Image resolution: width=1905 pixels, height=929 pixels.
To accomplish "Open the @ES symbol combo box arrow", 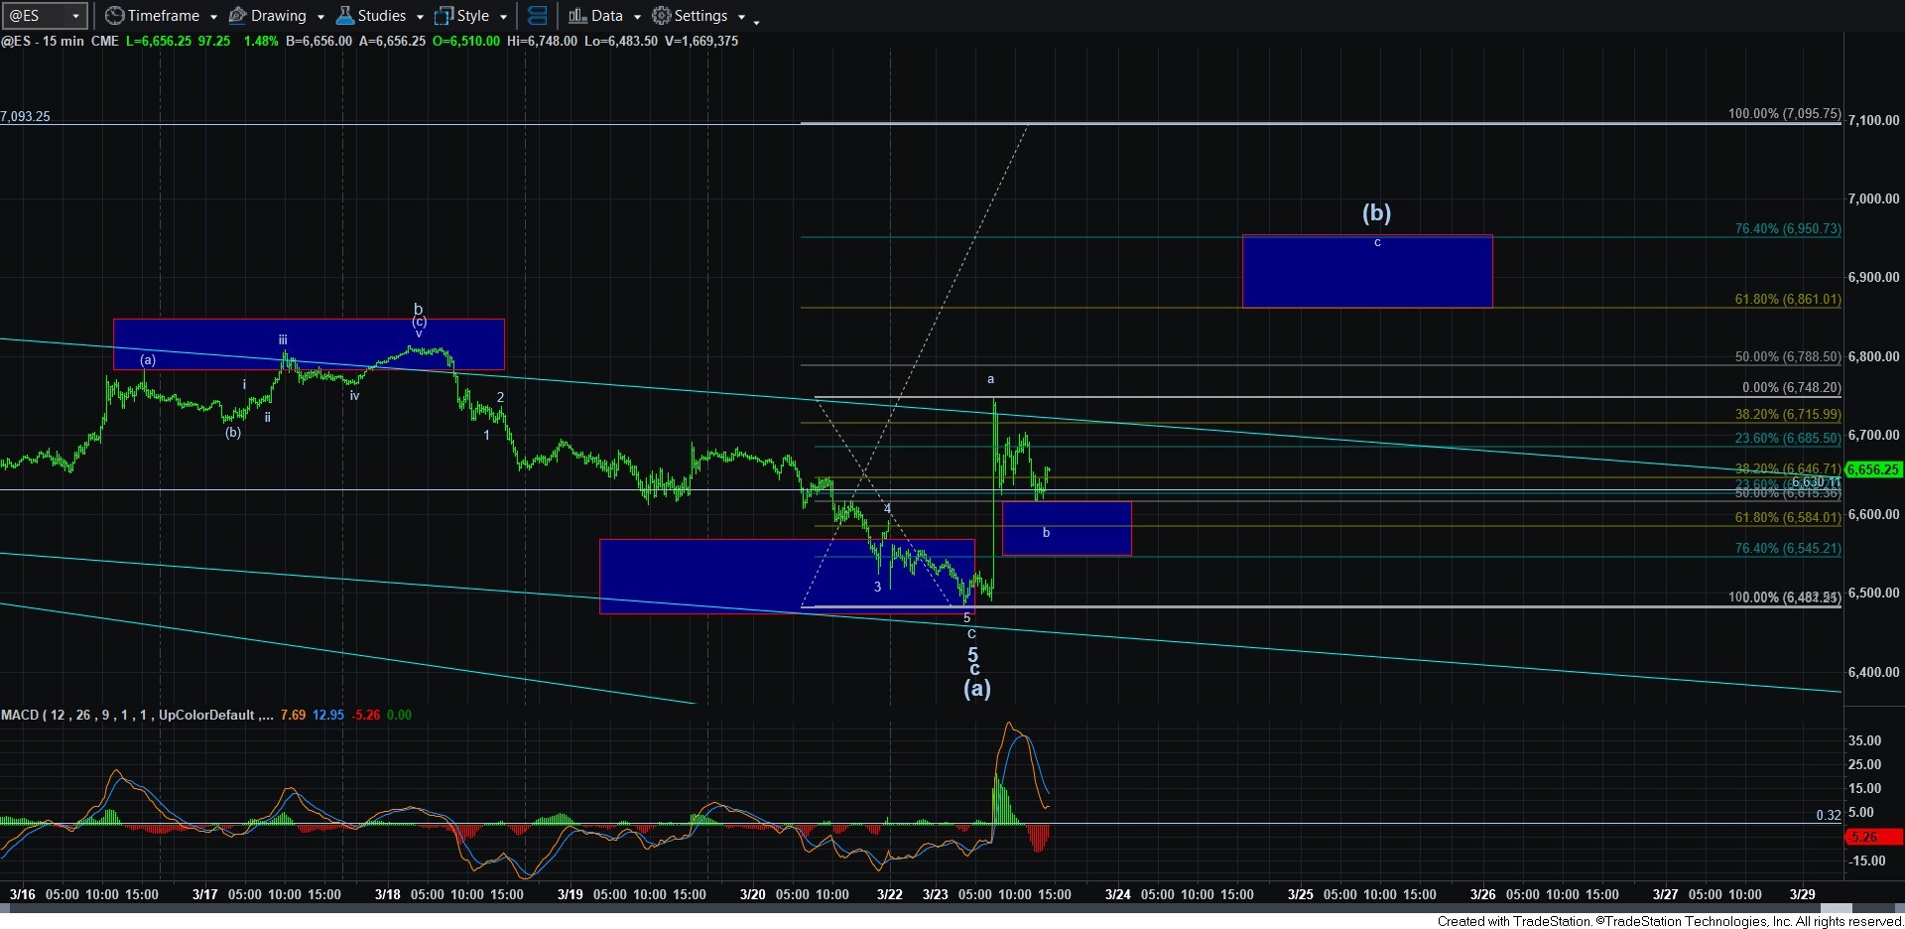I will [75, 16].
